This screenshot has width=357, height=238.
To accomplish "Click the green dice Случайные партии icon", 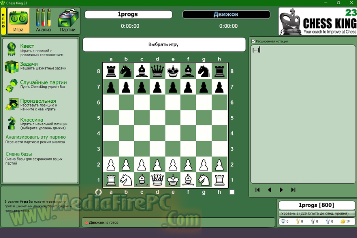I will [11, 86].
